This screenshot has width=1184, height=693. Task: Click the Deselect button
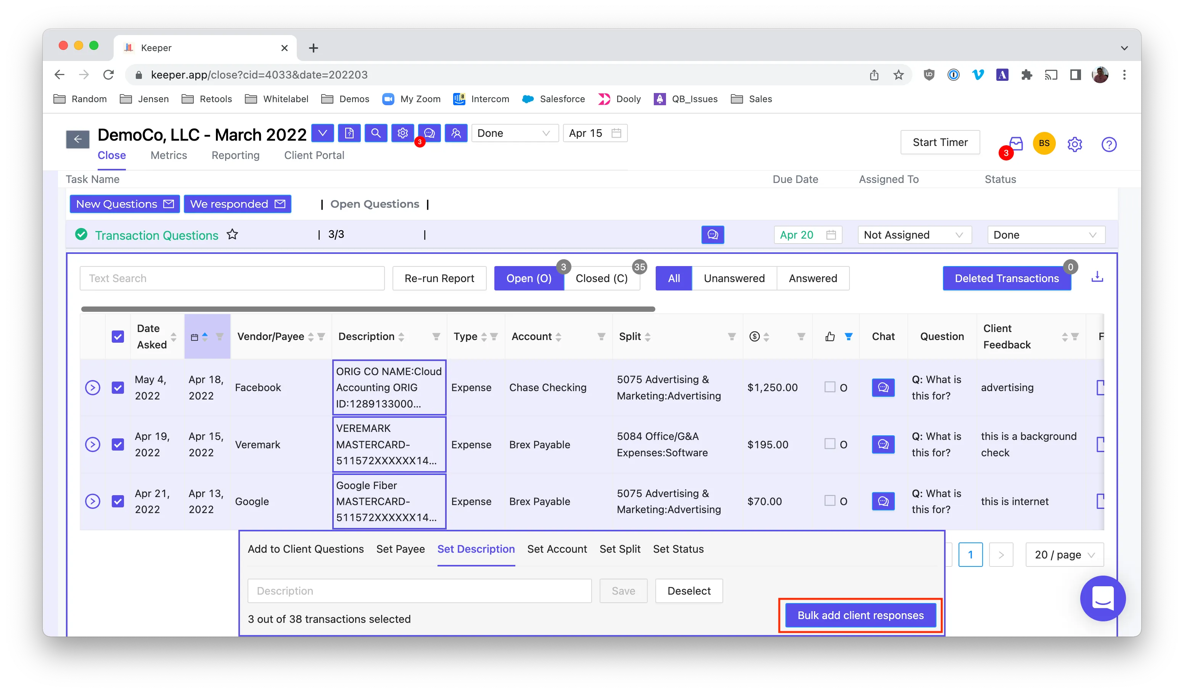pos(689,590)
